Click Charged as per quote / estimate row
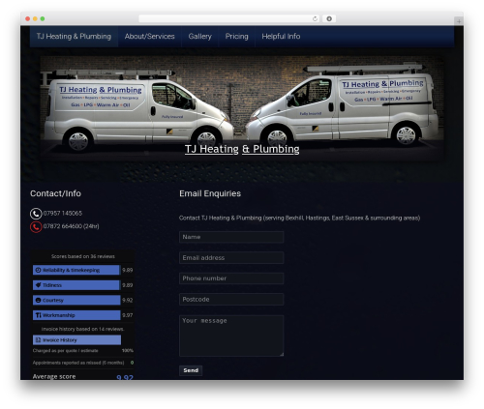Viewport: 484px width, 409px height. pyautogui.click(x=83, y=351)
